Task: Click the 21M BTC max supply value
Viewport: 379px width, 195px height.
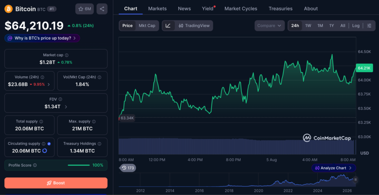Action: coord(82,129)
